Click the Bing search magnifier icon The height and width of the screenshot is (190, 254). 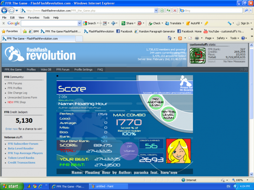point(247,10)
